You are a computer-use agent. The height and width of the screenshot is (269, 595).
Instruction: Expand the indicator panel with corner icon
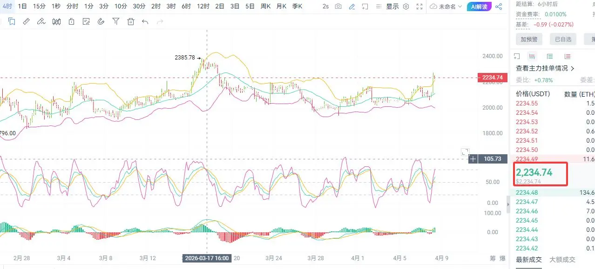tap(465, 152)
